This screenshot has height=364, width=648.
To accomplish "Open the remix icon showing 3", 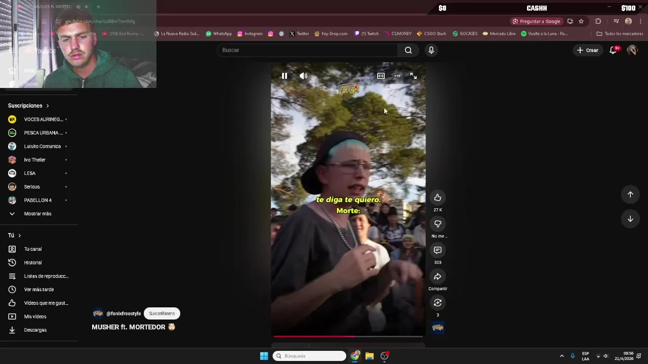I will [437, 303].
